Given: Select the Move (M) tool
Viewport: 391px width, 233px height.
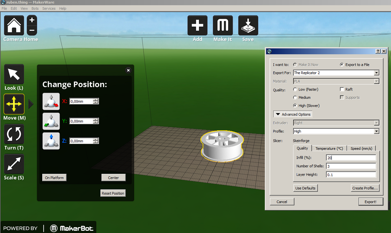Looking at the screenshot, I should click(14, 104).
